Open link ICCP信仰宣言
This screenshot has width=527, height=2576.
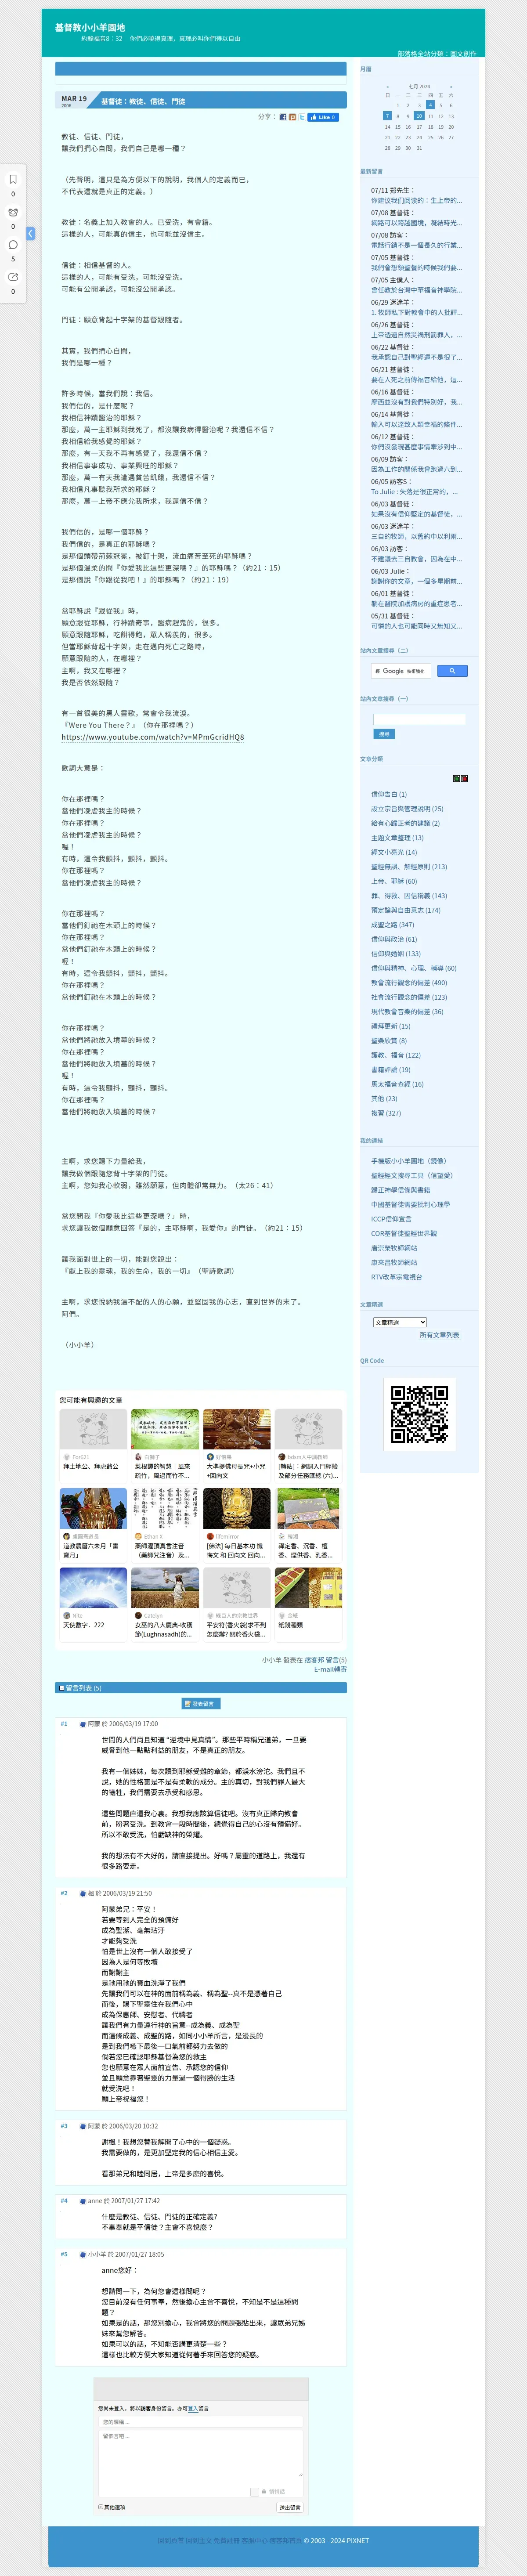point(391,1219)
